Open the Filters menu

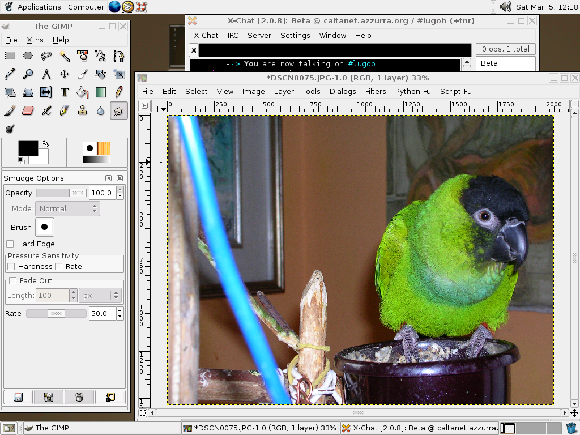[375, 91]
